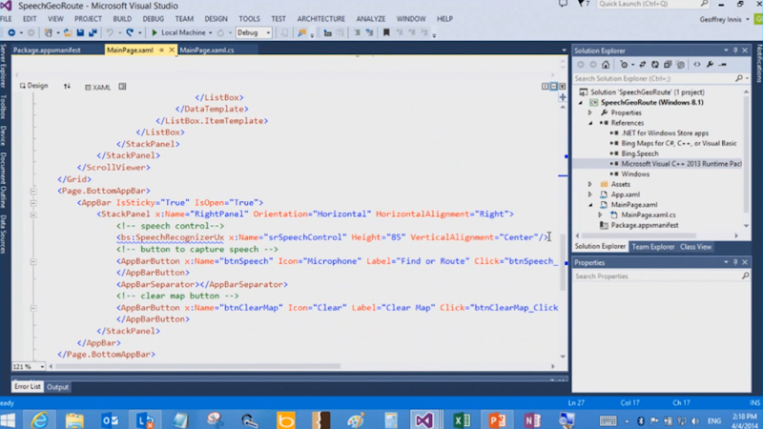
Task: Select Bing.Speech reference in Solution Explorer
Action: [639, 153]
